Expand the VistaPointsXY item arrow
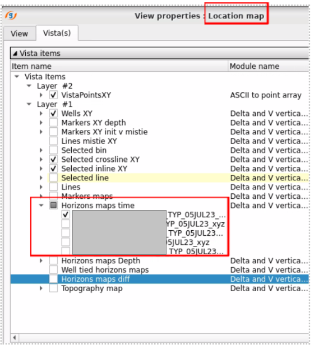The height and width of the screenshot is (345, 314). tap(41, 95)
